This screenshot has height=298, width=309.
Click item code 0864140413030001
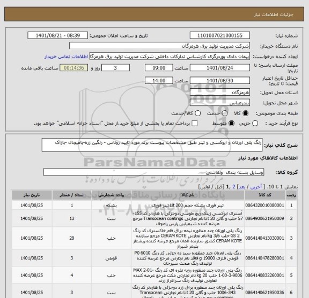tap(264, 238)
